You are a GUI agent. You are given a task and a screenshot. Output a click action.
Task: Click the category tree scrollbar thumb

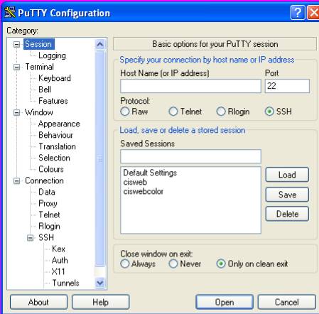(100, 159)
